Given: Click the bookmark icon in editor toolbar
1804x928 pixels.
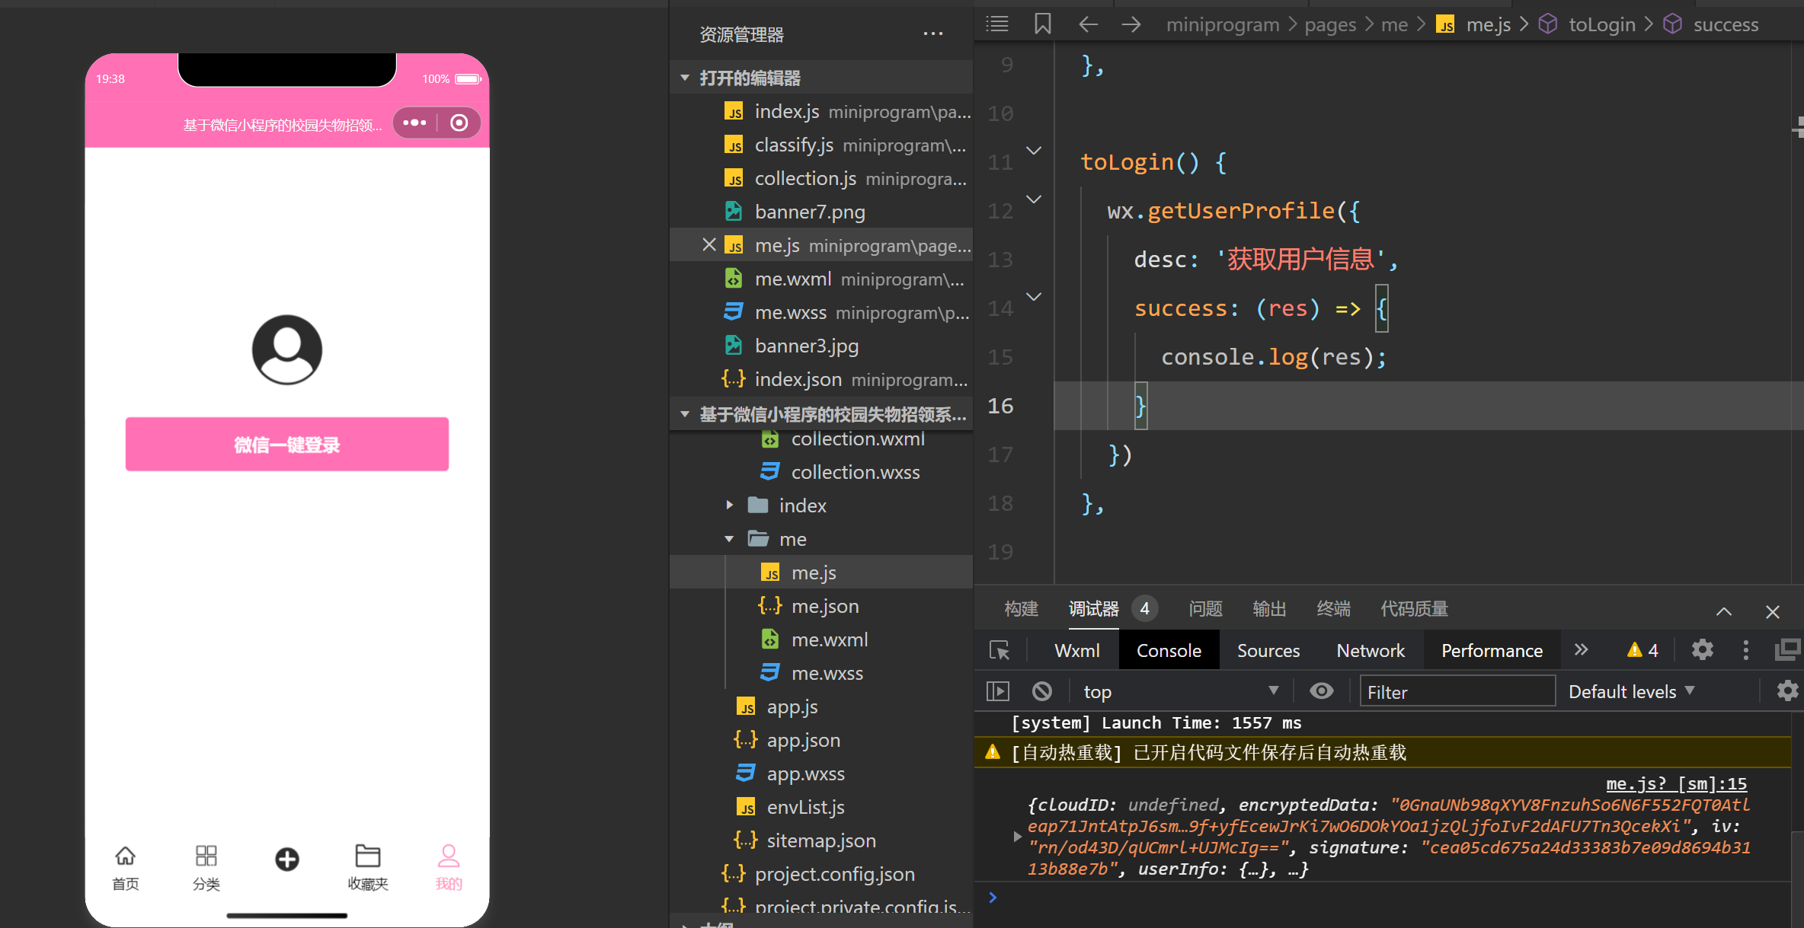Looking at the screenshot, I should (1042, 24).
